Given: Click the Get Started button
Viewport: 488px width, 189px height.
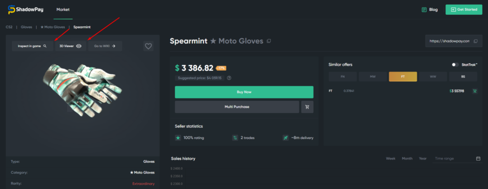Looking at the screenshot, I should (x=464, y=10).
